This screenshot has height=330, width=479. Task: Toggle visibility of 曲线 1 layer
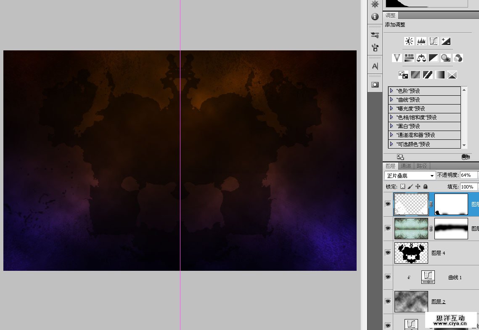(388, 277)
